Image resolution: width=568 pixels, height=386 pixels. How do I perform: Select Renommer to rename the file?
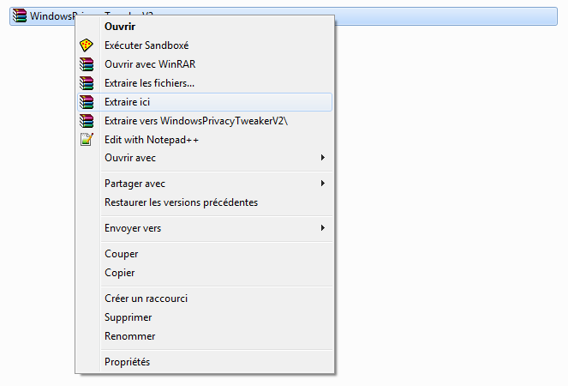[205, 336]
